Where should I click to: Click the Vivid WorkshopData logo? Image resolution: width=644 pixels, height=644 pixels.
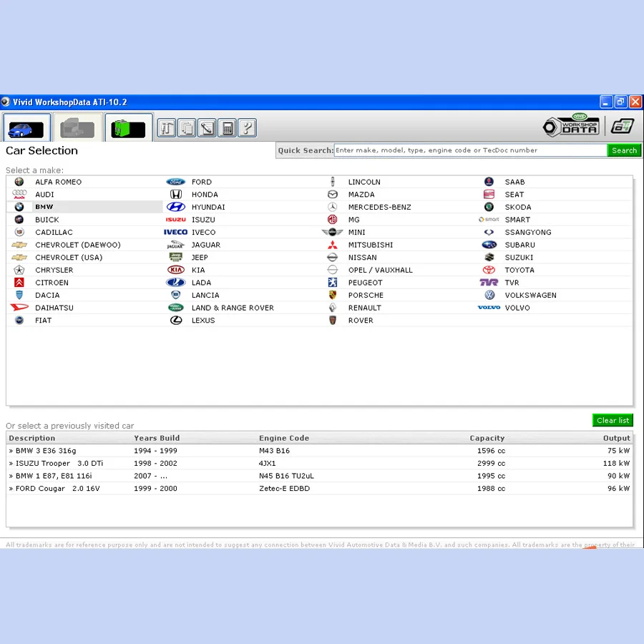pyautogui.click(x=570, y=126)
